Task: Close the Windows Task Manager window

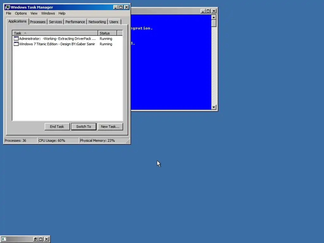Action: (127, 7)
